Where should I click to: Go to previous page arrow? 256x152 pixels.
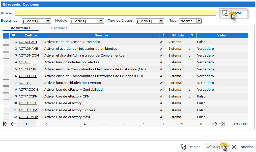[13, 124]
